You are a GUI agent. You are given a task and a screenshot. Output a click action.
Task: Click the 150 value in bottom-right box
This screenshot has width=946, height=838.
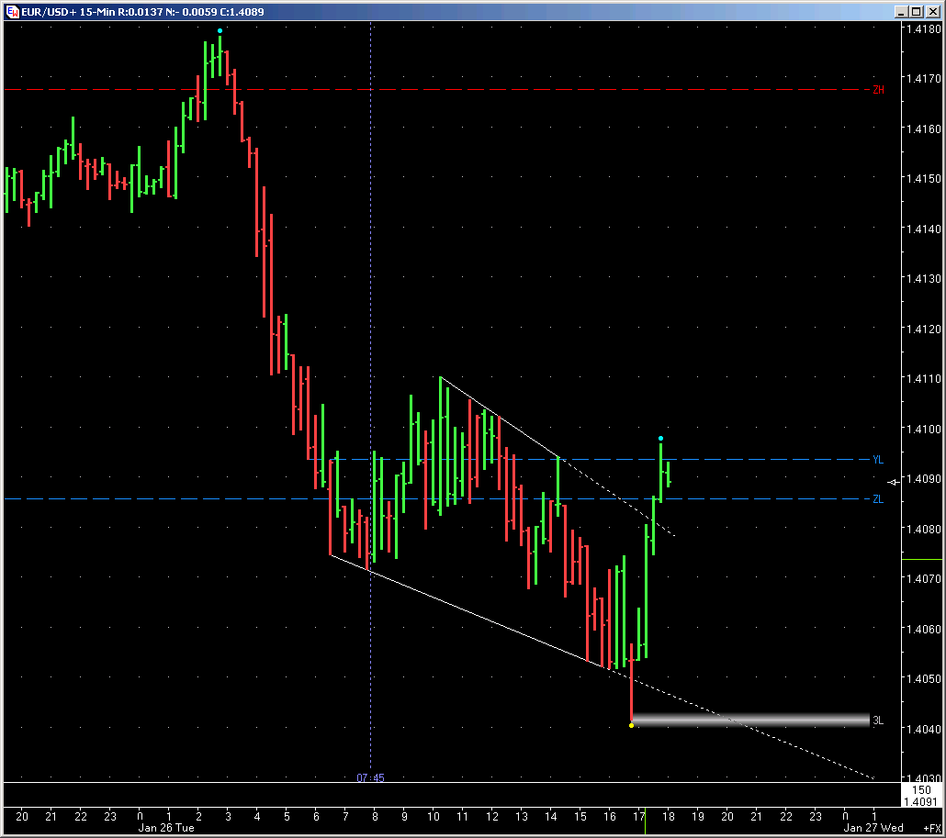click(921, 789)
